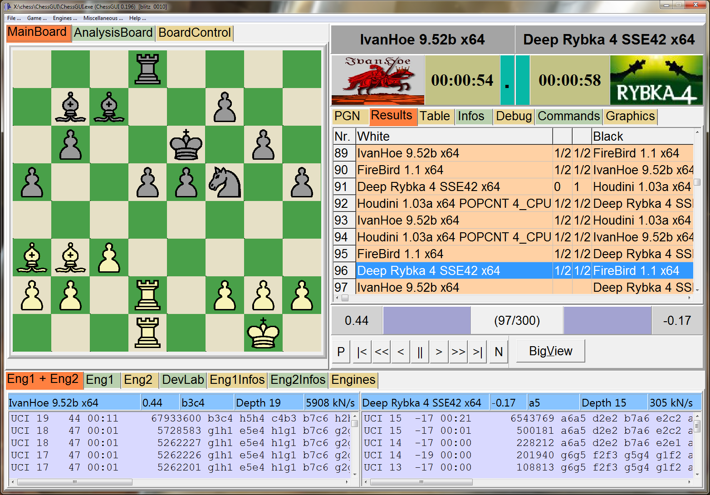Click the Deep Rybka clock 00:00:58
The height and width of the screenshot is (495, 710).
pos(570,80)
